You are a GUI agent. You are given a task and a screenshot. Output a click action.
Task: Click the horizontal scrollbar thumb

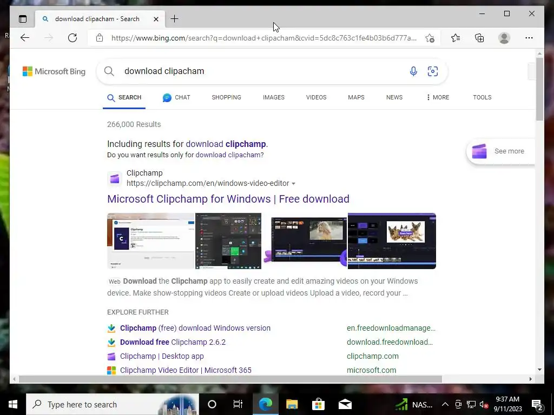[230, 379]
